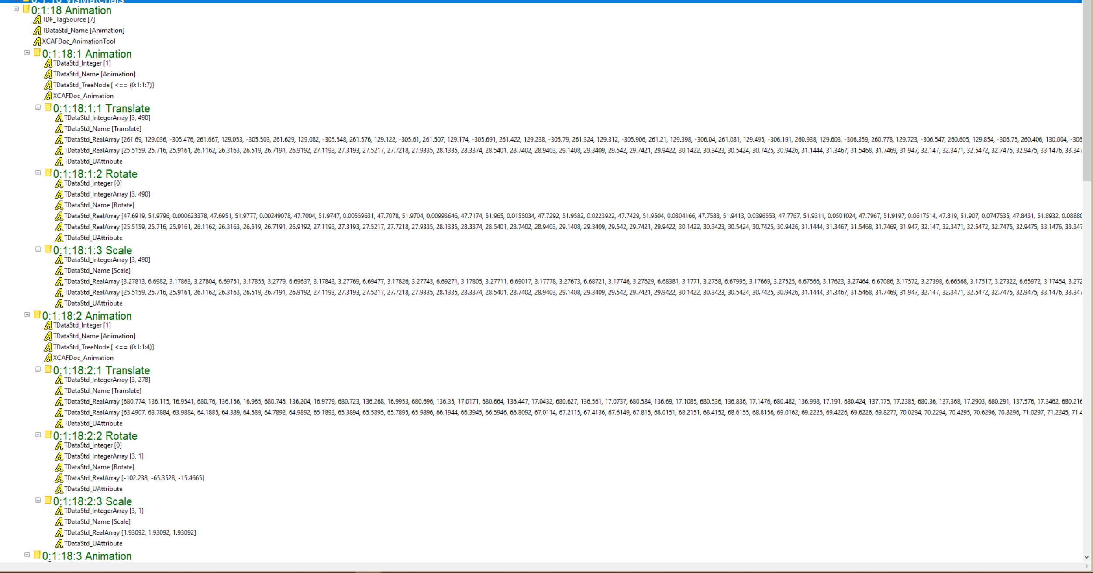Click yellow label icon of 0:1:18:1:2 Rotate
This screenshot has width=1093, height=573.
(48, 173)
